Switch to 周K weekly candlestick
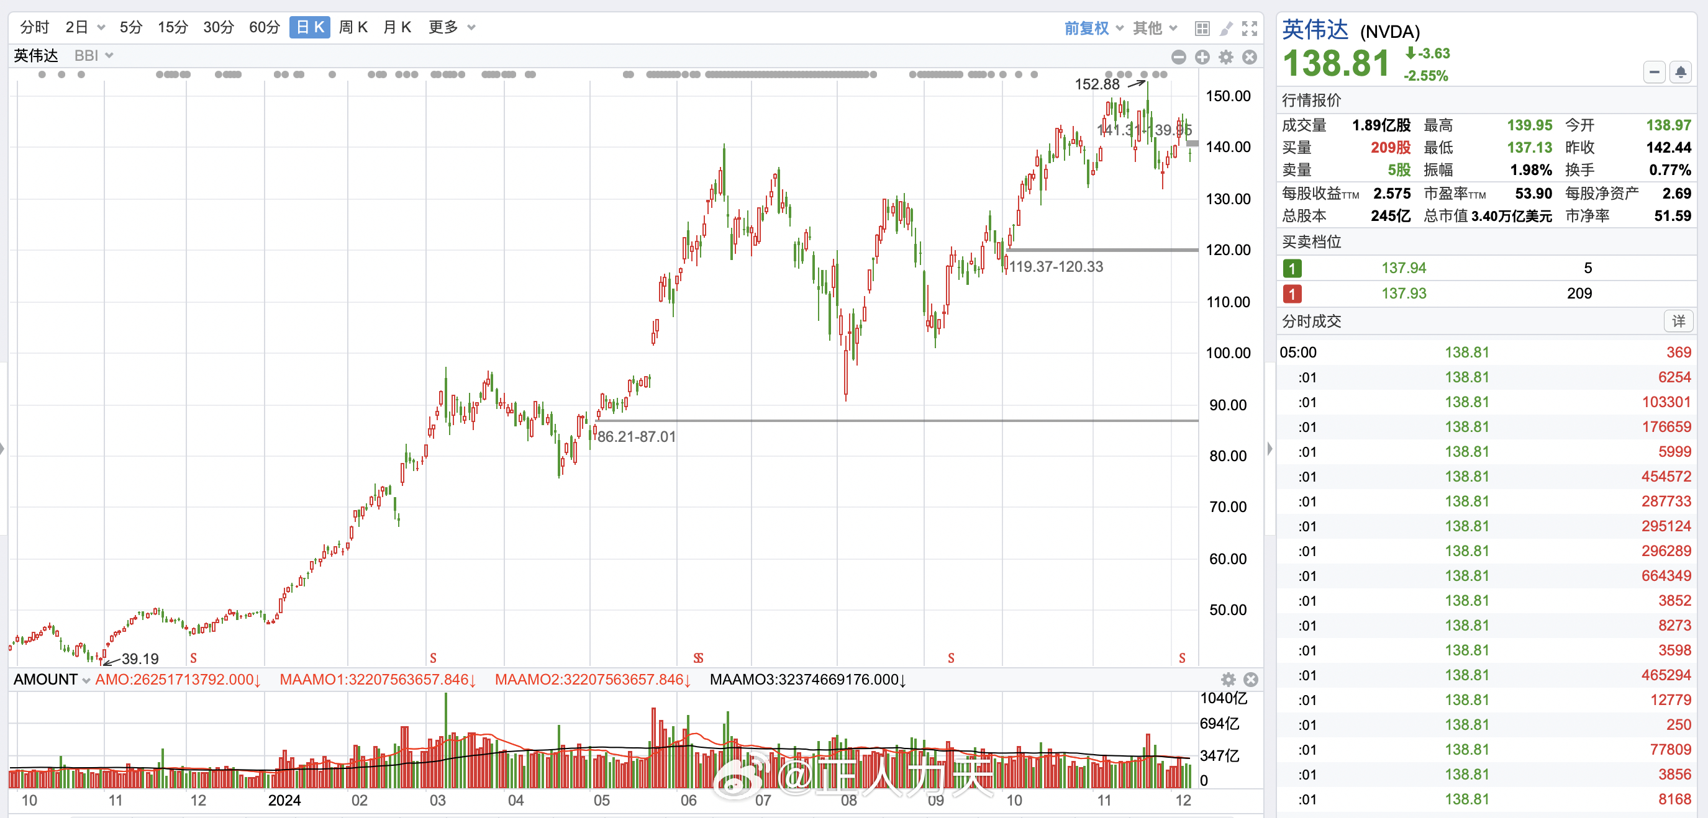 click(353, 27)
